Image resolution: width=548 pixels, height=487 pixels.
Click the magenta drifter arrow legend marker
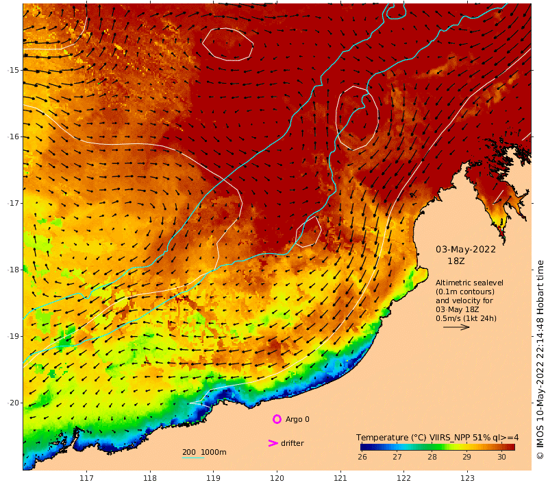tap(273, 443)
